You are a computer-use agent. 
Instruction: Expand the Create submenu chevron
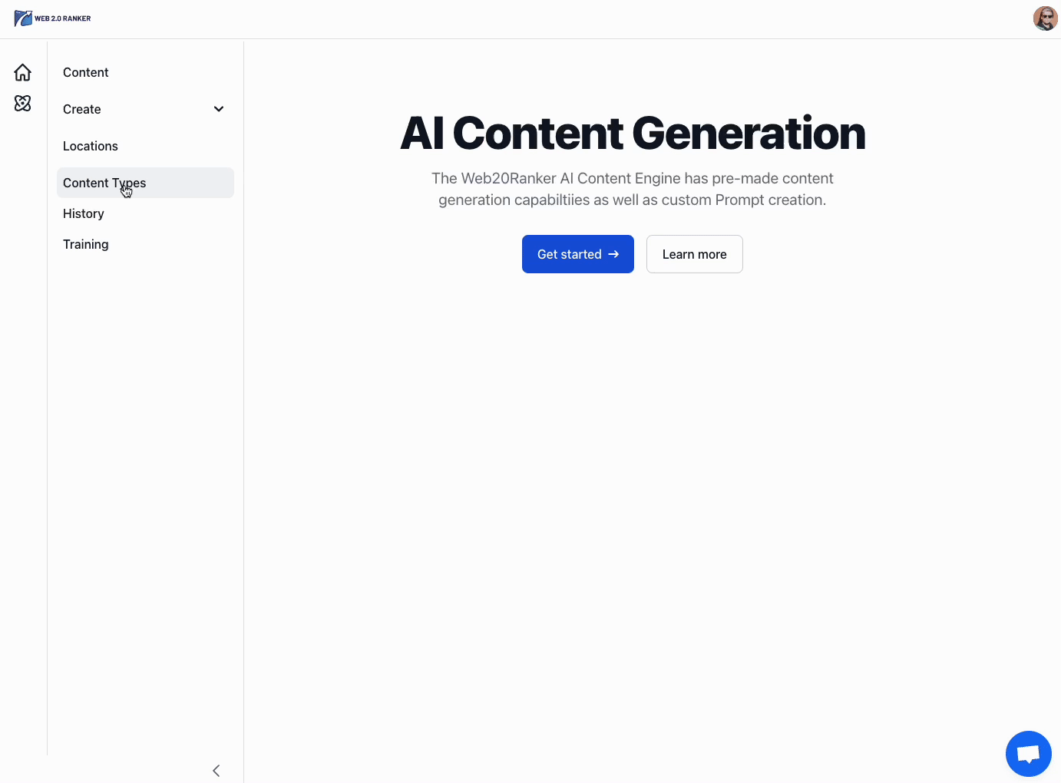(x=219, y=109)
